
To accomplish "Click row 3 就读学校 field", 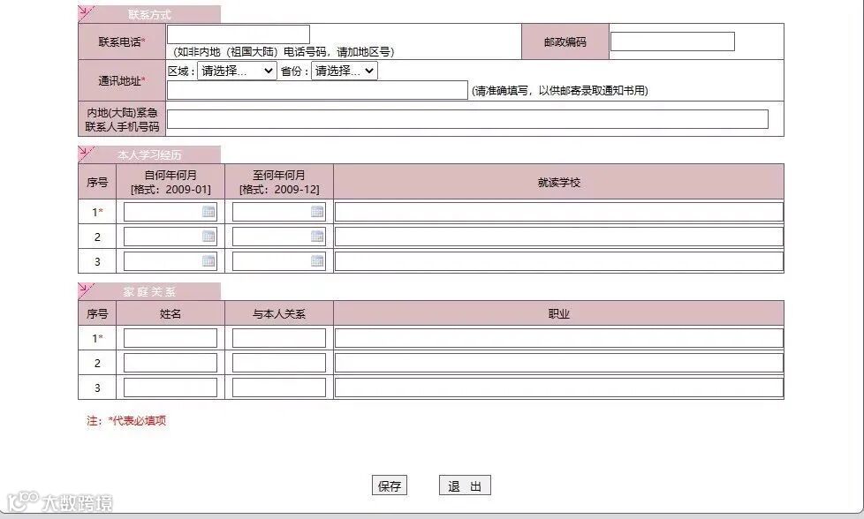I will click(558, 261).
